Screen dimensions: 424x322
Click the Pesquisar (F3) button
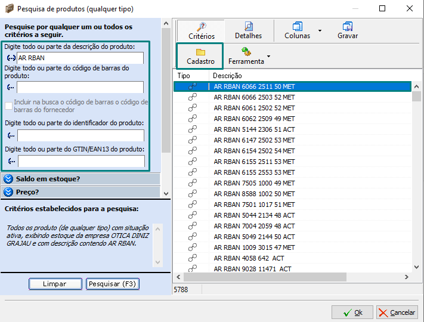[113, 284]
